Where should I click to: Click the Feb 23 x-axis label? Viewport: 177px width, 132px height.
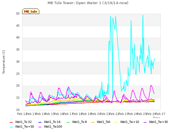coord(123,114)
